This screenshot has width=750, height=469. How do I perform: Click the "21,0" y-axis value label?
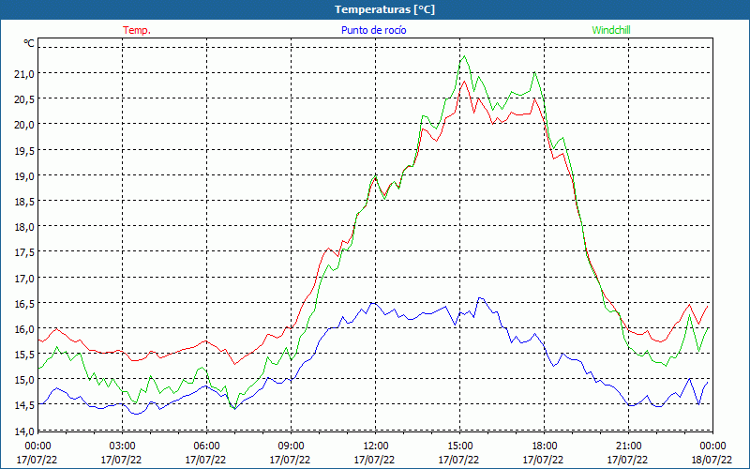[x=23, y=73]
